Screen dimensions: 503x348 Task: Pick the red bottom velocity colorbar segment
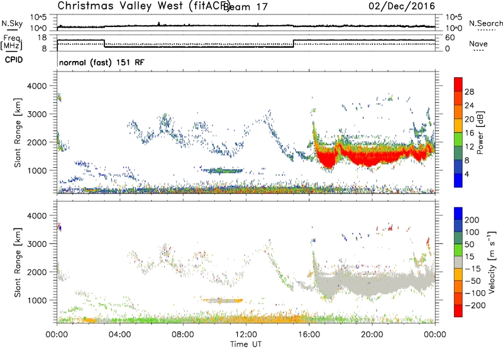click(458, 311)
